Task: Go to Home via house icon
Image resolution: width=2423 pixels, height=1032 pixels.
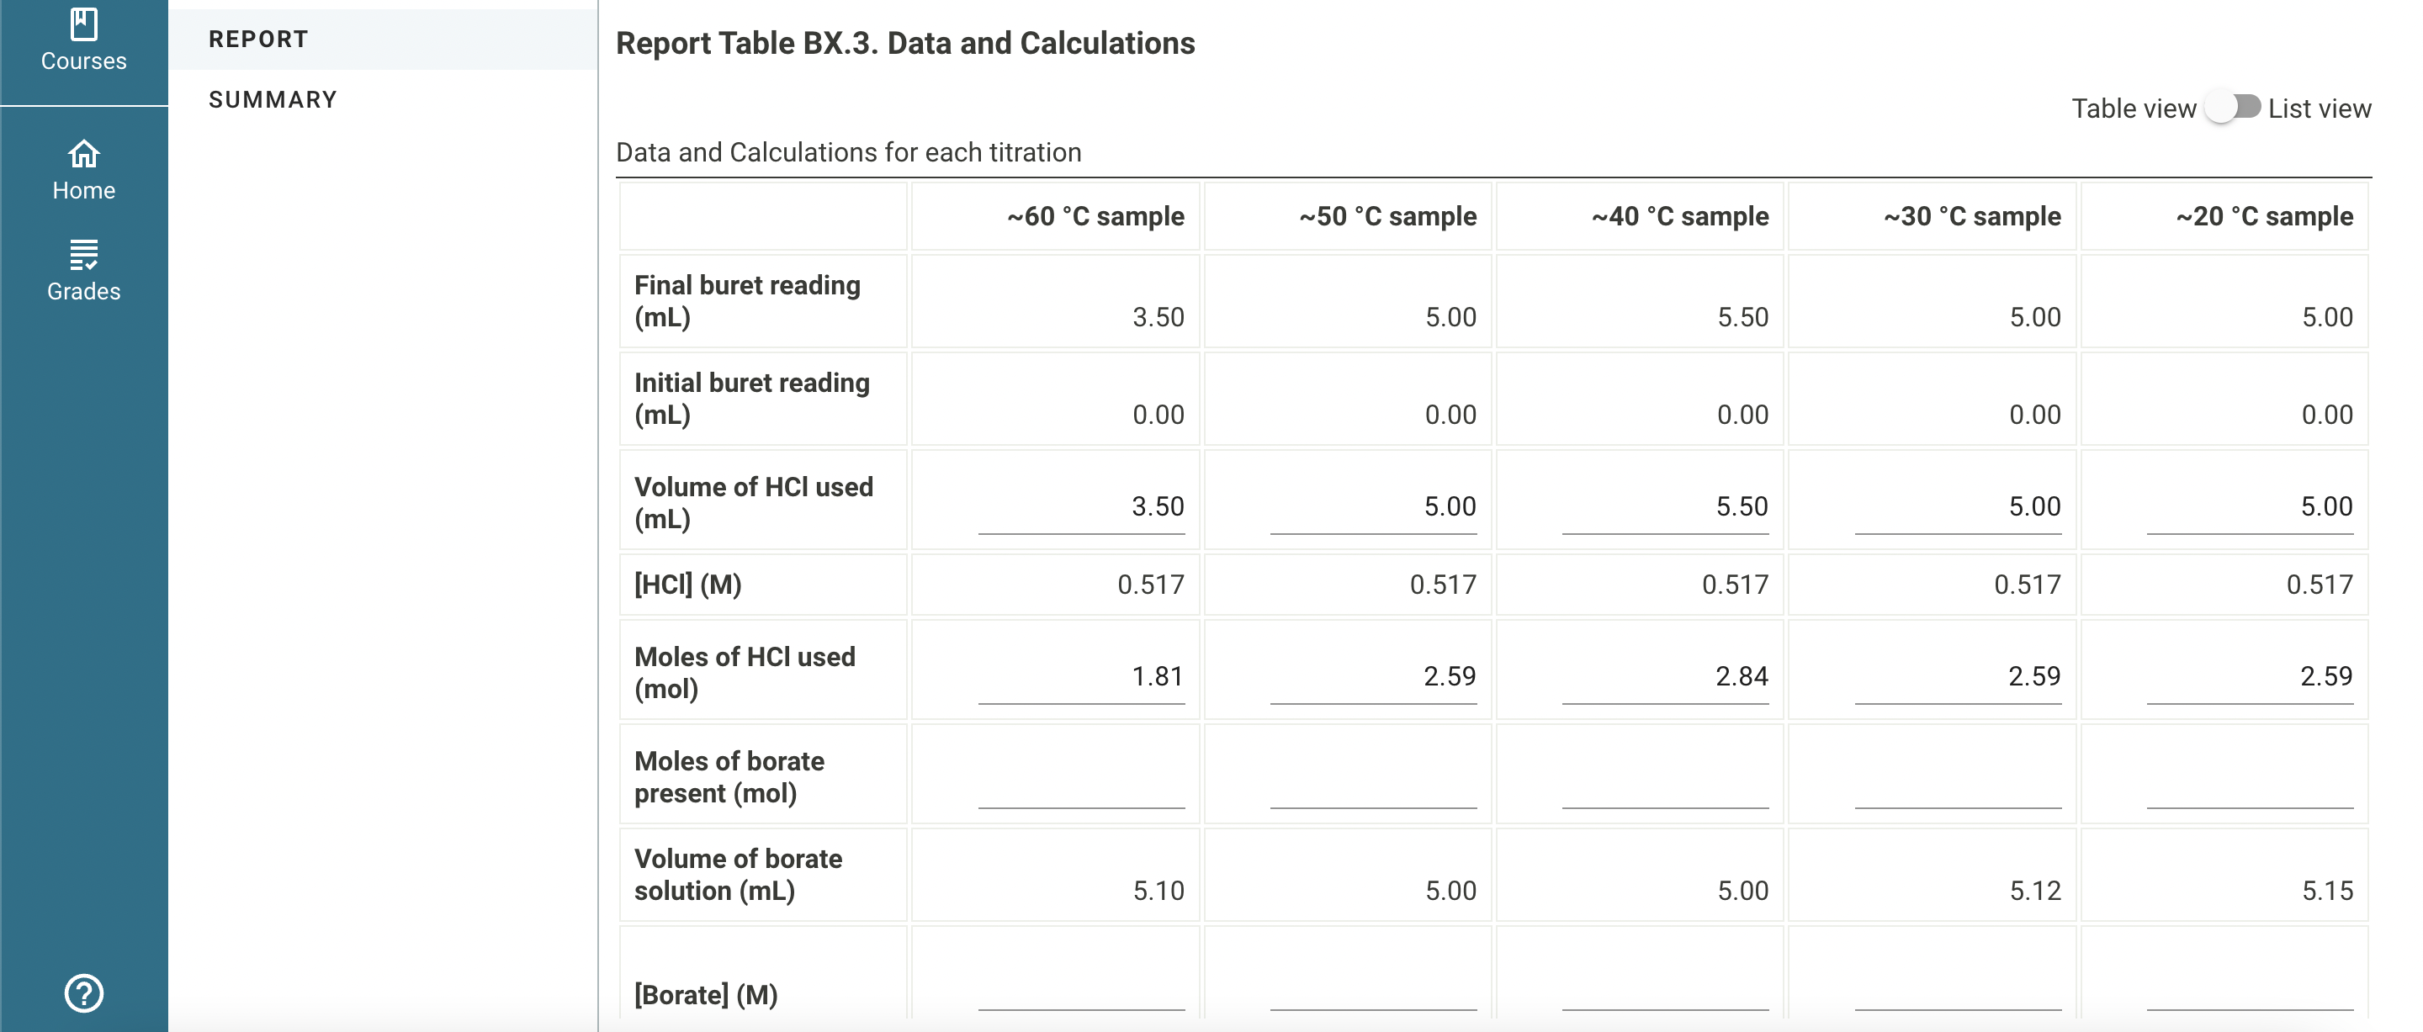Action: point(84,154)
